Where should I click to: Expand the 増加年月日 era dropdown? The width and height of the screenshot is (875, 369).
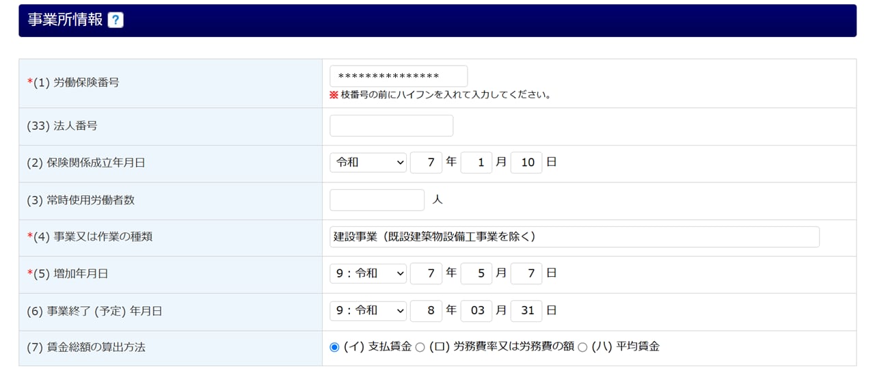[x=368, y=273]
